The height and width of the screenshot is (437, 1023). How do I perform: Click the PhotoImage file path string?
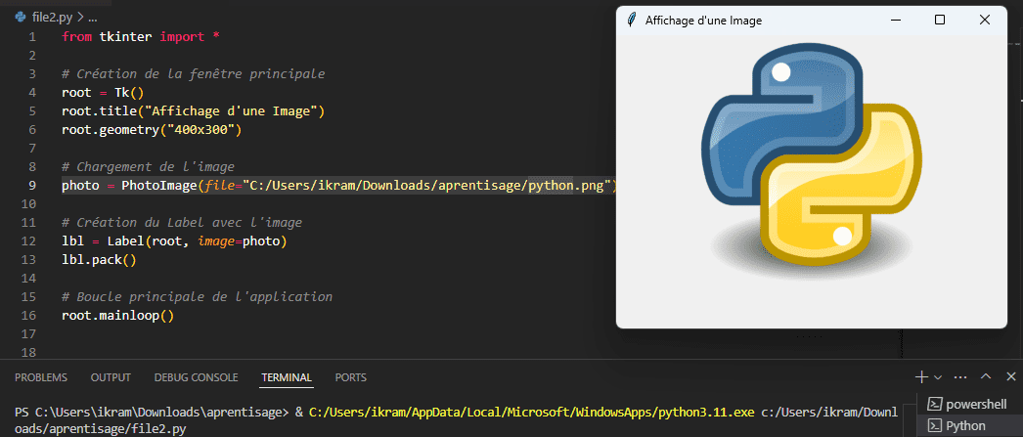[x=426, y=186]
